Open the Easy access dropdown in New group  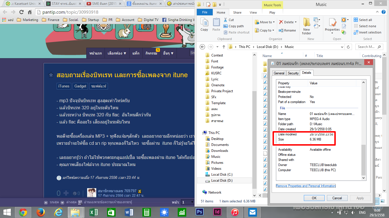click(317, 26)
